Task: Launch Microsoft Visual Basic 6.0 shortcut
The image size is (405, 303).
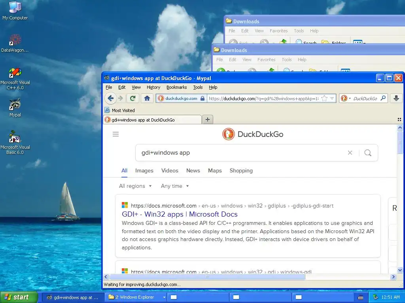Action: tap(15, 142)
